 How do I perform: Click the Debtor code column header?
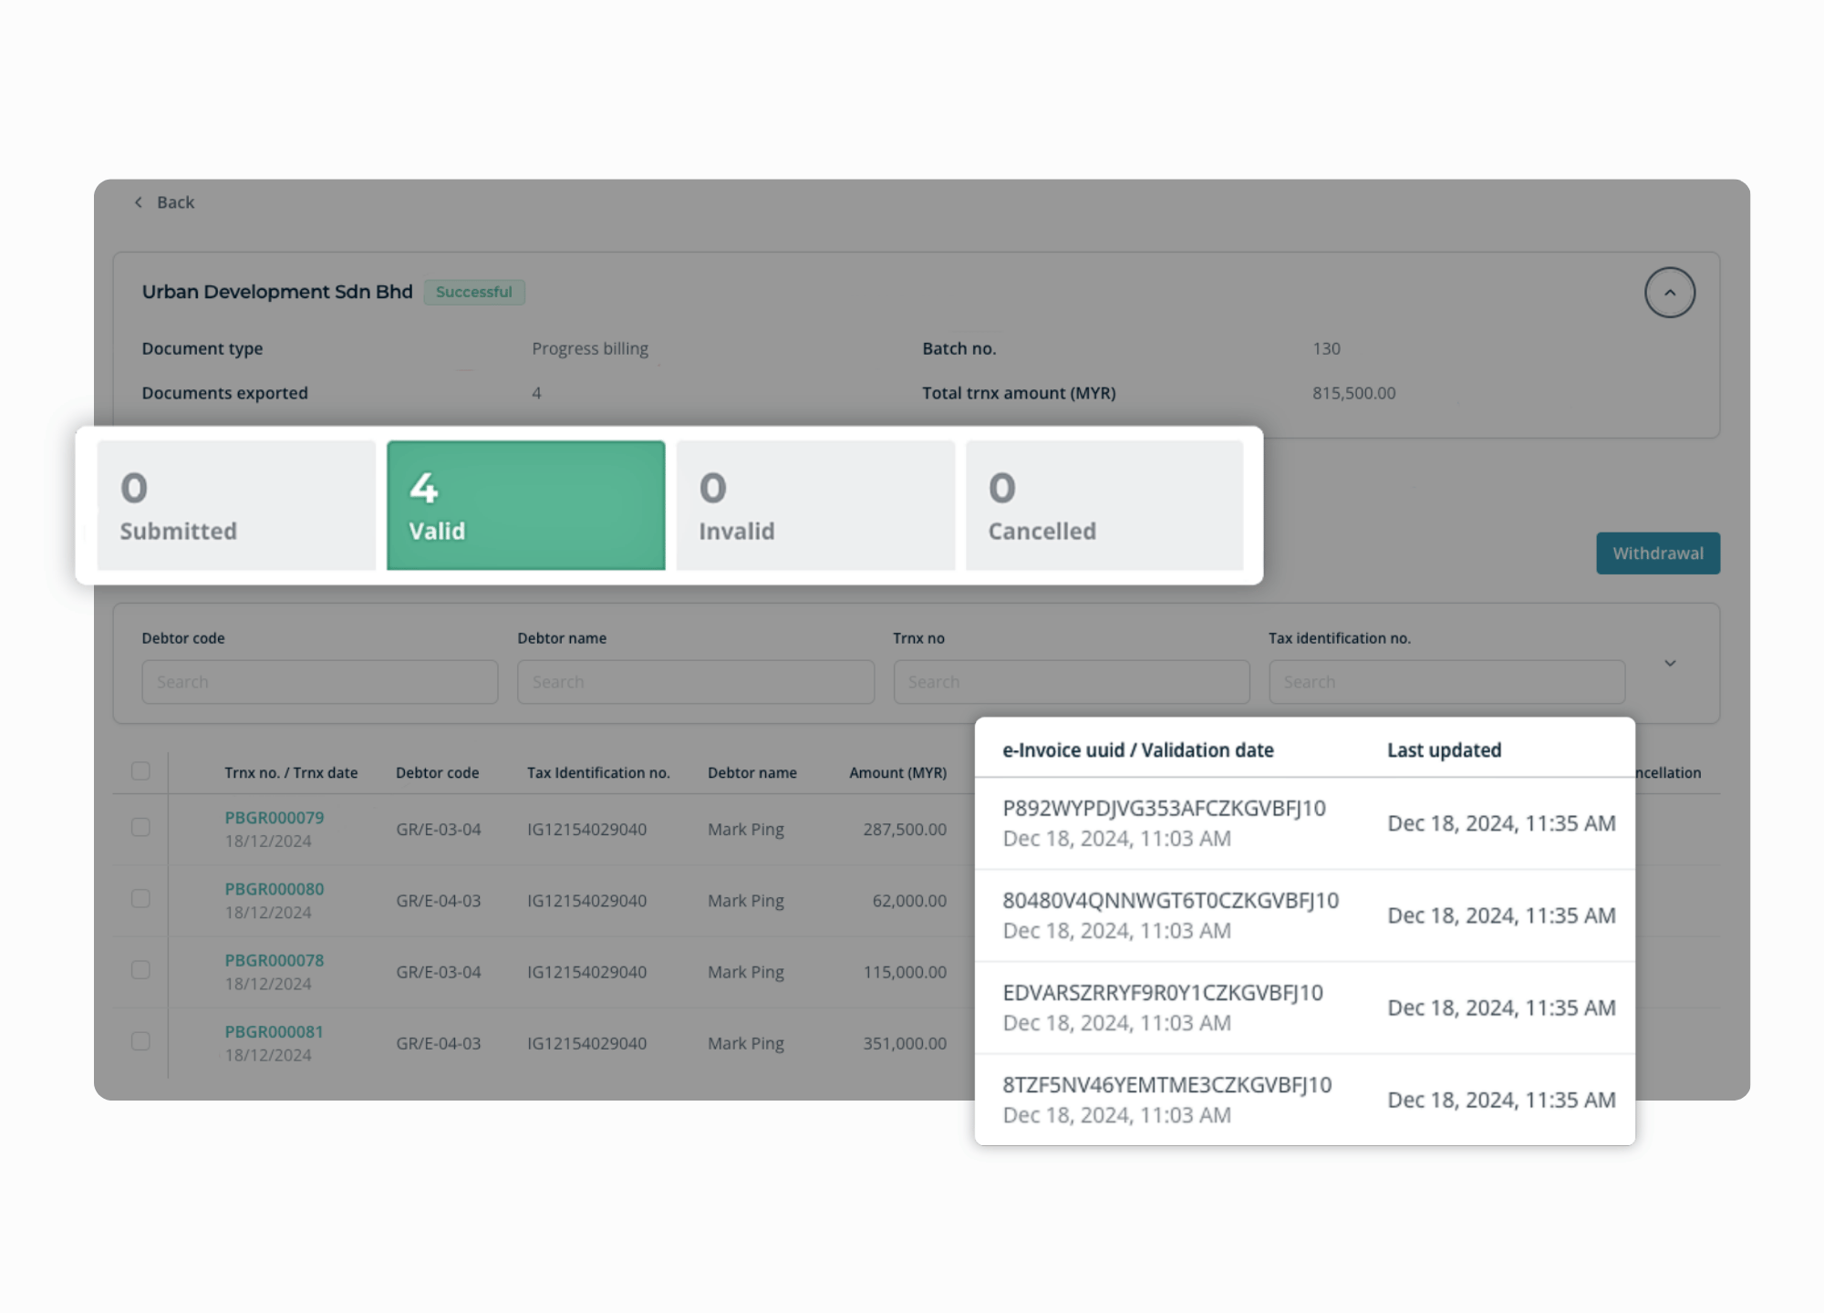coord(438,773)
